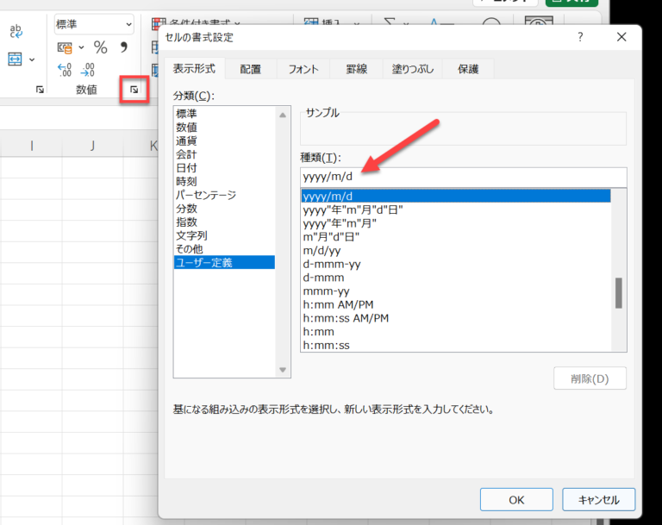
Task: Close the セルの書式設定 dialog
Action: click(621, 37)
